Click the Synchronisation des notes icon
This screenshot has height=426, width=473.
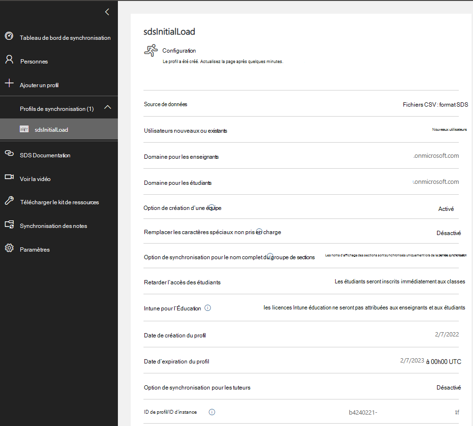[x=9, y=225]
